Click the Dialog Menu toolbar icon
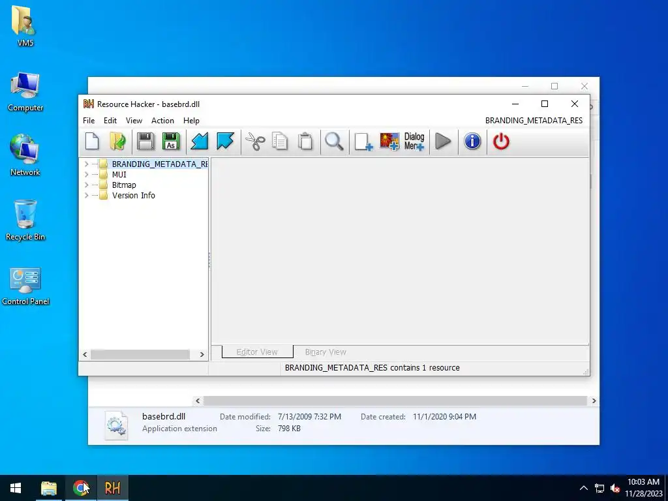Image resolution: width=668 pixels, height=501 pixels. pyautogui.click(x=414, y=142)
